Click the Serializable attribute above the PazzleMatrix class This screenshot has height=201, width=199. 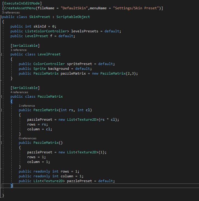25,88
